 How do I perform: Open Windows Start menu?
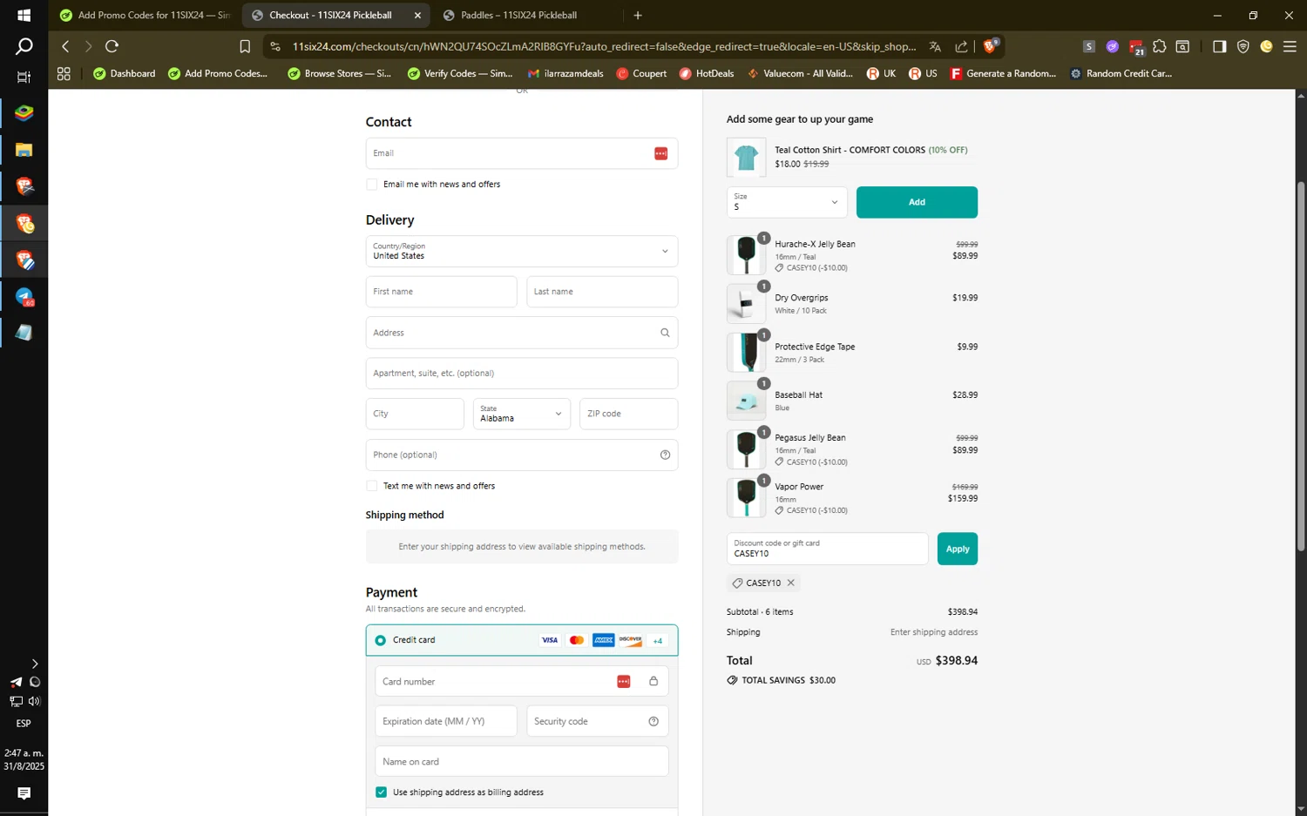point(24,15)
